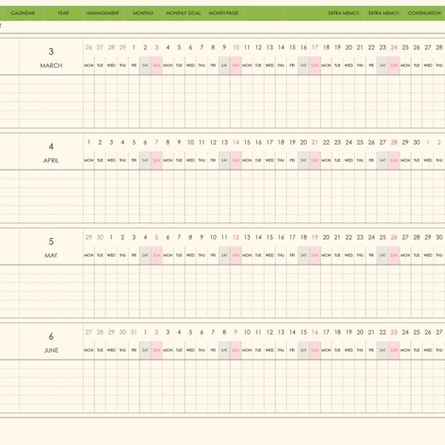445x445 pixels.
Task: Click TUE cell under March 19
Action: click(338, 66)
